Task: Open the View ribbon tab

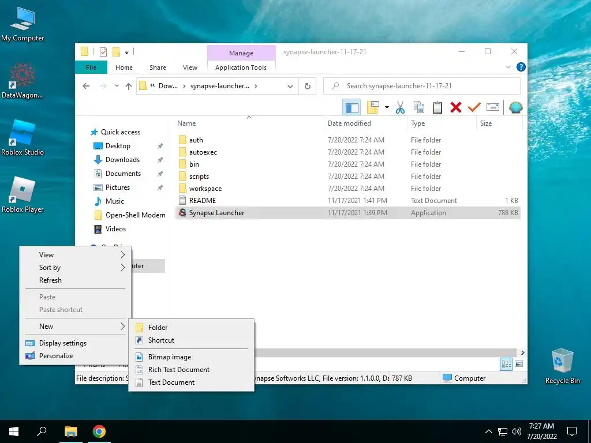Action: (190, 67)
